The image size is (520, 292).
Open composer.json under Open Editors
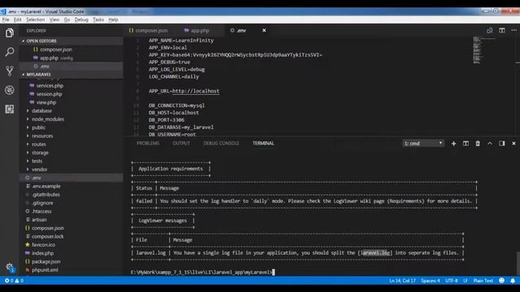coord(56,49)
